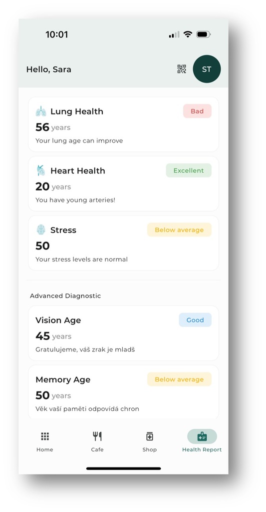266x512 pixels.
Task: Click the Below average badge on Memory Age
Action: [179, 379]
